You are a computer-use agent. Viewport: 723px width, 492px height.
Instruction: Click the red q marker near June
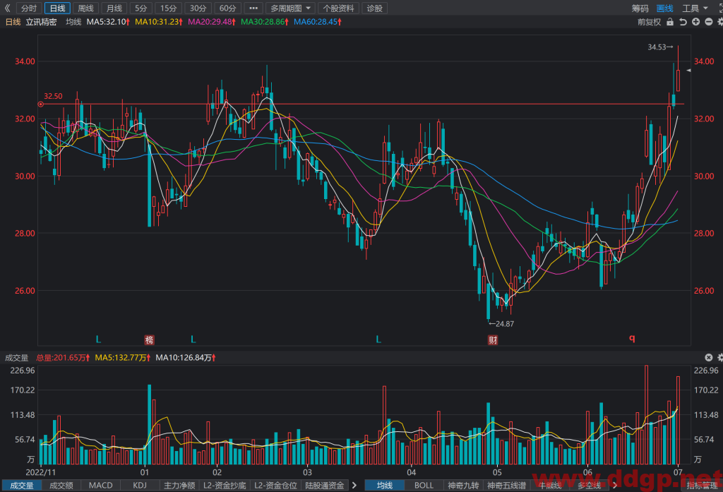[x=632, y=338]
